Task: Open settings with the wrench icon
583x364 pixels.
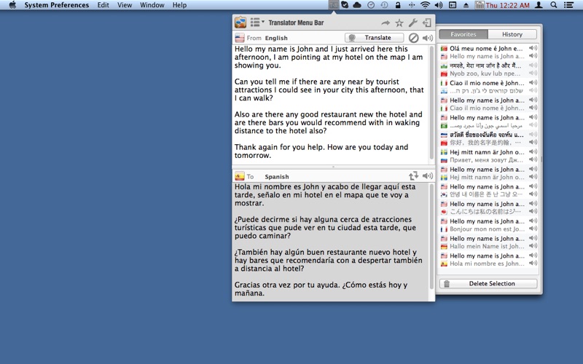Action: 413,23
